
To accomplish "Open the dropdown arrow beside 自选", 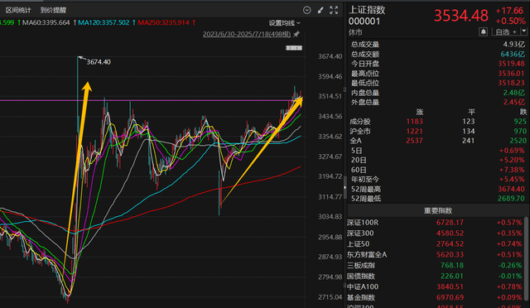I will pyautogui.click(x=524, y=31).
